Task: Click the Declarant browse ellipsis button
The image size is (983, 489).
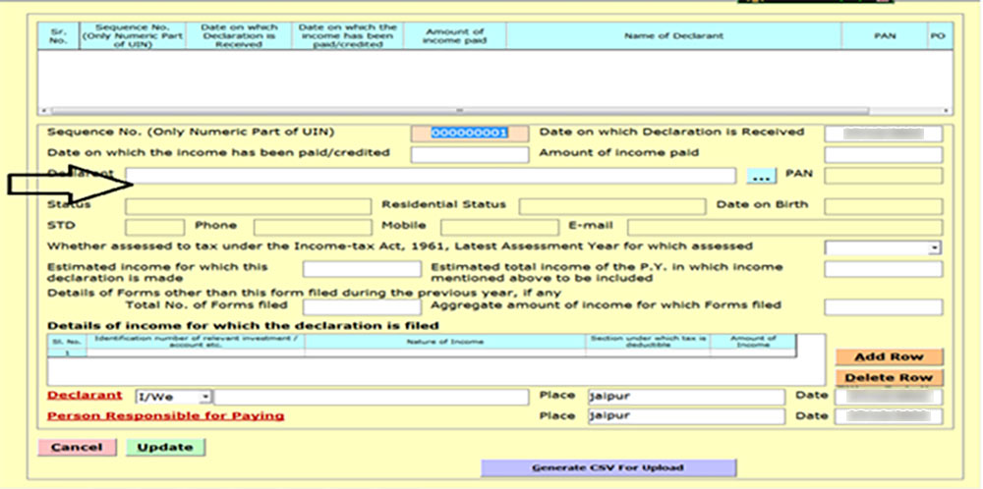Action: [760, 177]
